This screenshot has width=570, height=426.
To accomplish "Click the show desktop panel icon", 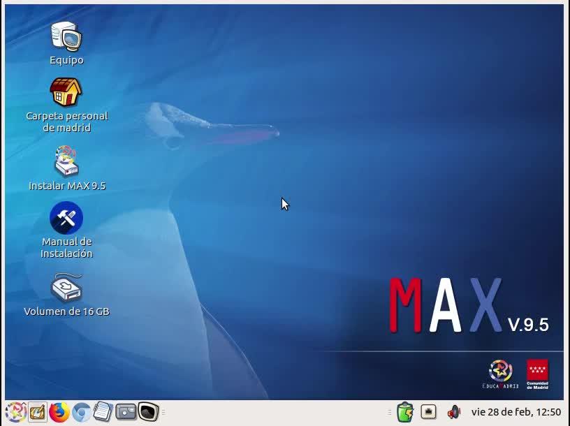I will coord(38,412).
